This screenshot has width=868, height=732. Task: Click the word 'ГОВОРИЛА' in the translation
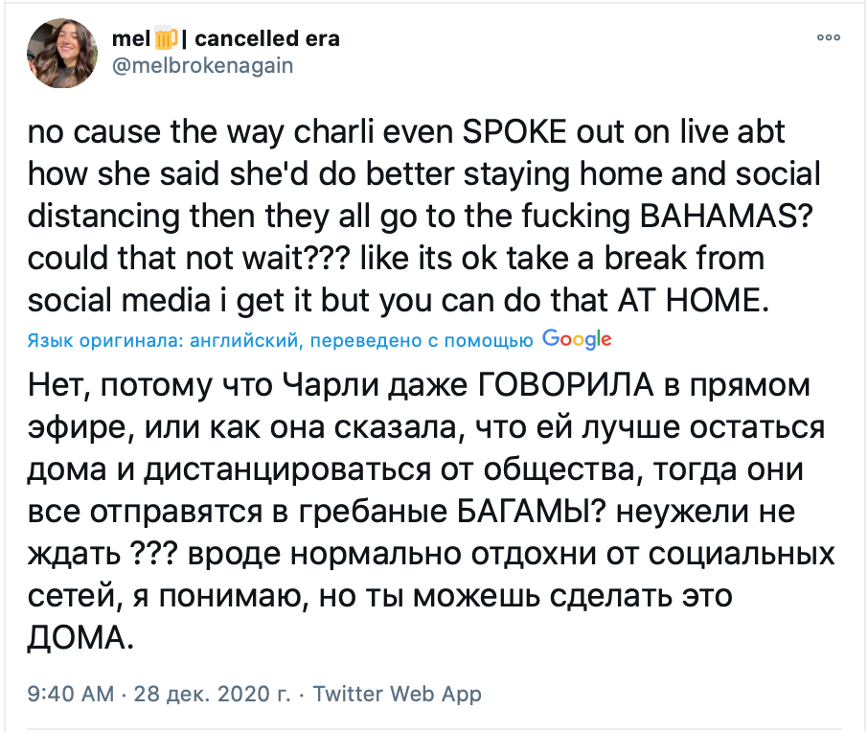point(565,384)
